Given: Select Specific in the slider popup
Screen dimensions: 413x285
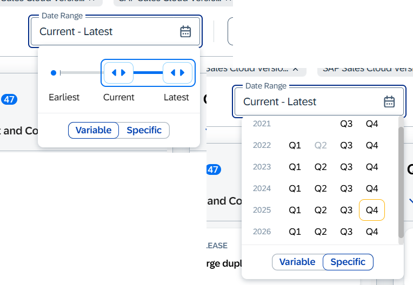Looking at the screenshot, I should tap(144, 130).
